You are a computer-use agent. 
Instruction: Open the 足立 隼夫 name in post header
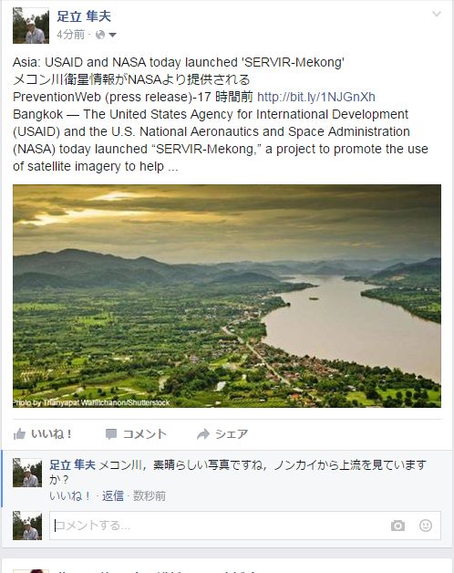point(84,16)
